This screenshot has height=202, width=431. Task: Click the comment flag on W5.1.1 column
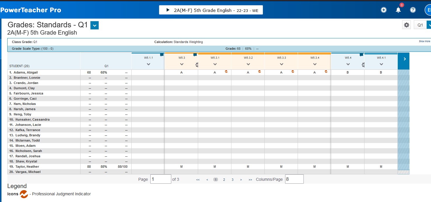[x=162, y=55]
